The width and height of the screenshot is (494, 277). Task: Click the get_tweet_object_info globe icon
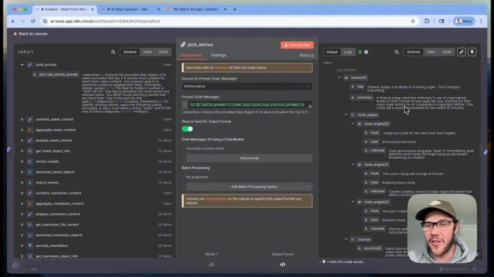pos(30,151)
